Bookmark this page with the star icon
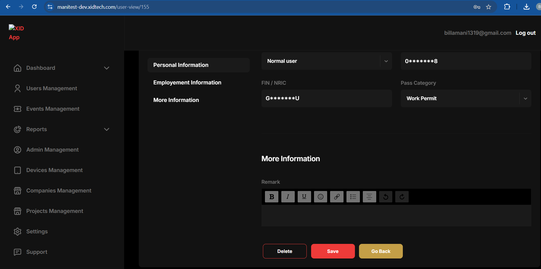Screen dimensions: 541x269 click(x=488, y=7)
